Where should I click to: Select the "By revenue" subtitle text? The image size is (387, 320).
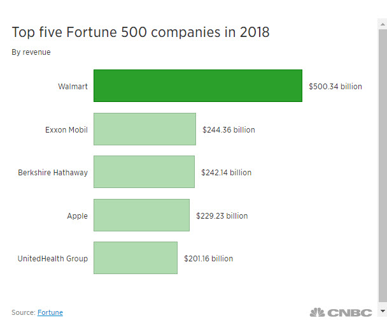(x=31, y=52)
